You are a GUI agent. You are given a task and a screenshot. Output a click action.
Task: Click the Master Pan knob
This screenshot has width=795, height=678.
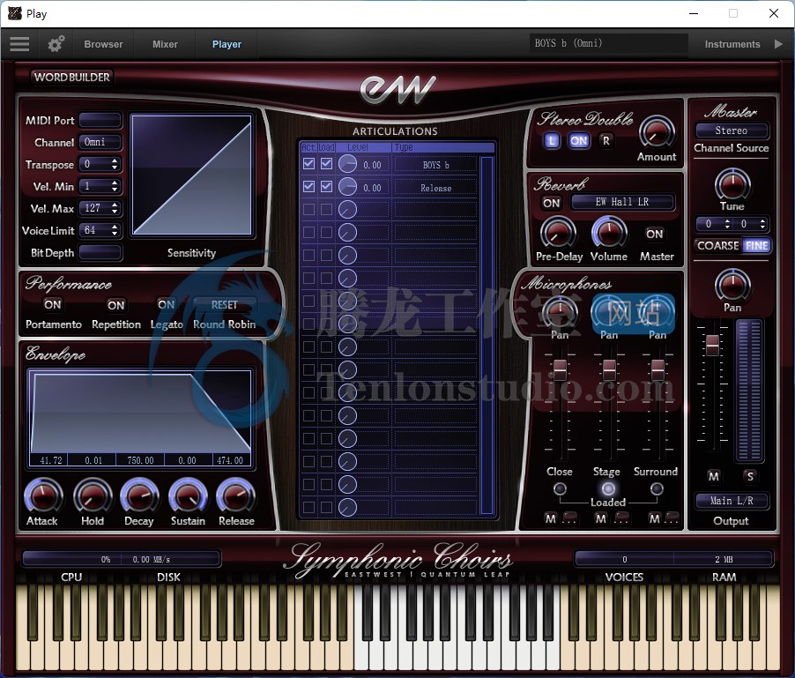(x=732, y=286)
